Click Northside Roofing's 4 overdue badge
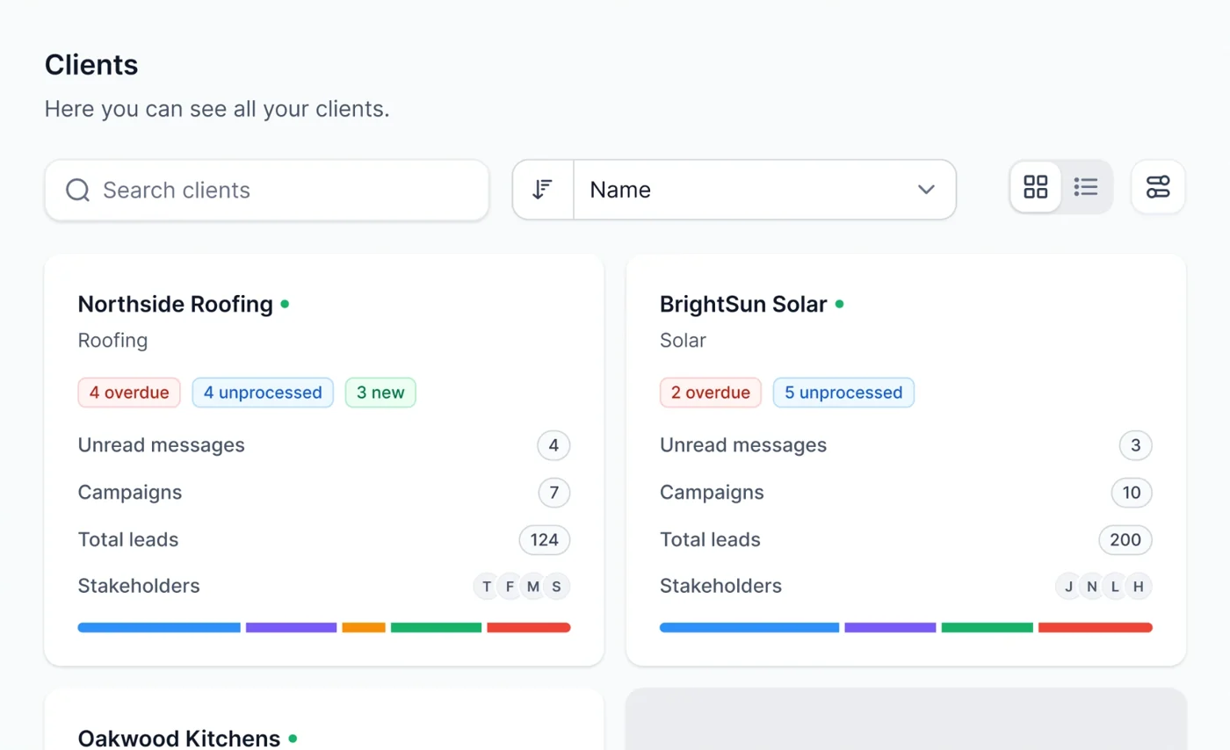Image resolution: width=1230 pixels, height=750 pixels. click(129, 393)
